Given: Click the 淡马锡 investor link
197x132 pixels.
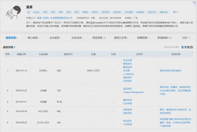Looking at the screenshot, I should pos(126,71).
